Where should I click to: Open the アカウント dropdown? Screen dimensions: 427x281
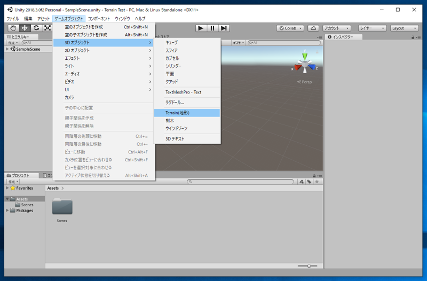coord(337,28)
